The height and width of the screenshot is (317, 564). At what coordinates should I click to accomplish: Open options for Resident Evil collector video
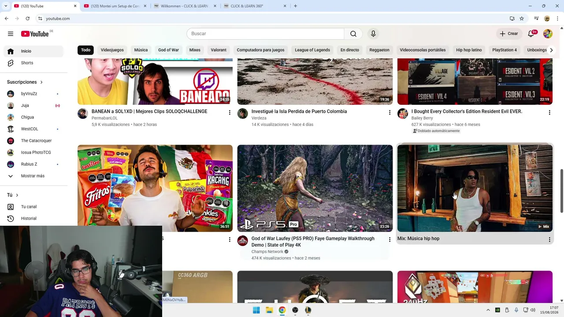pyautogui.click(x=549, y=113)
